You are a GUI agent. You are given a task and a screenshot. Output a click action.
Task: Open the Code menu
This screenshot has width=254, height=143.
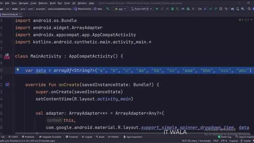(33, 3)
